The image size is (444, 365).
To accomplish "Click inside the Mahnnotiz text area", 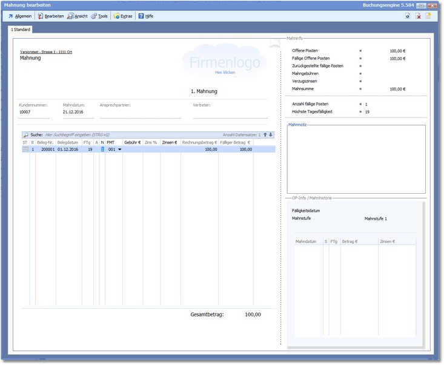I will [356, 160].
